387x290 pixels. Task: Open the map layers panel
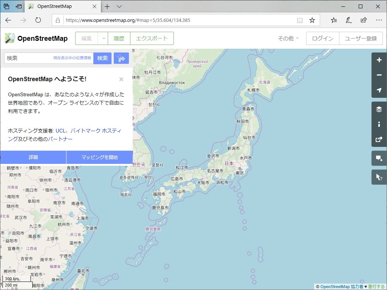tap(379, 109)
